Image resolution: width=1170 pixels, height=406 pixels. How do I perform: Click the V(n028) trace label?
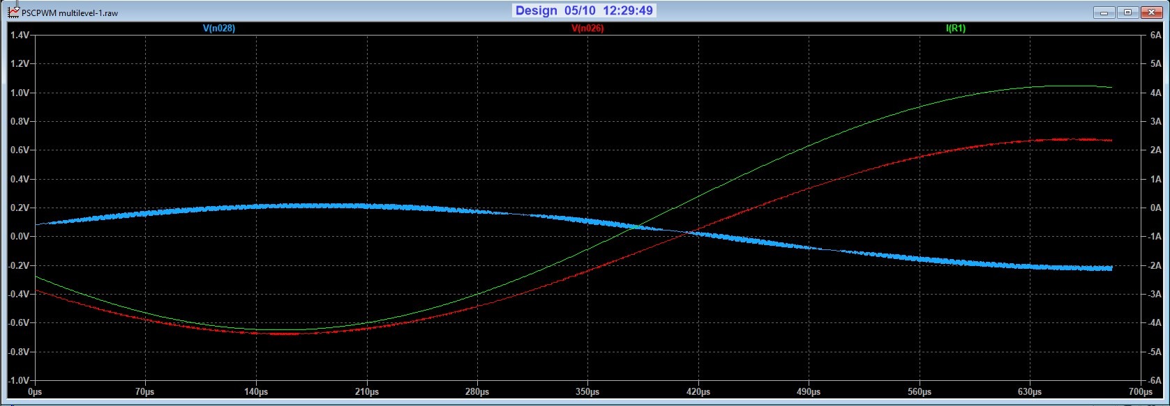pos(218,29)
